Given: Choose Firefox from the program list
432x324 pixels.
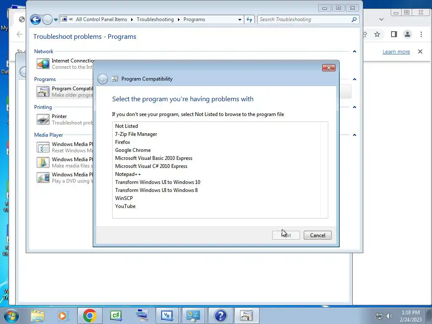Looking at the screenshot, I should click(123, 142).
